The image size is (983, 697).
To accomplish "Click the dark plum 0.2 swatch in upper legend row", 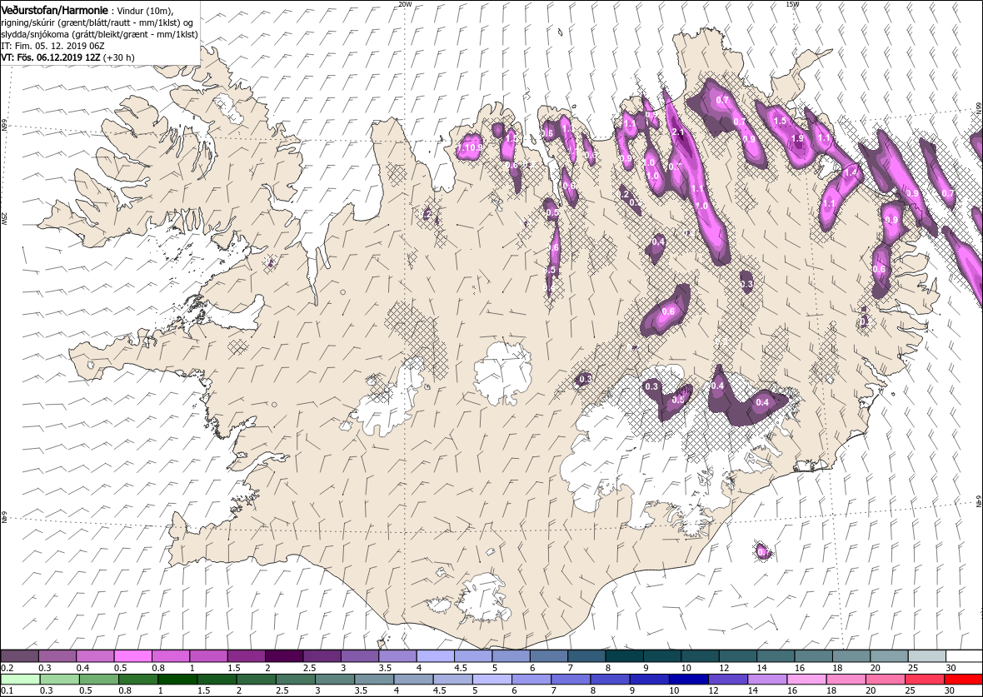I will pyautogui.click(x=19, y=656).
